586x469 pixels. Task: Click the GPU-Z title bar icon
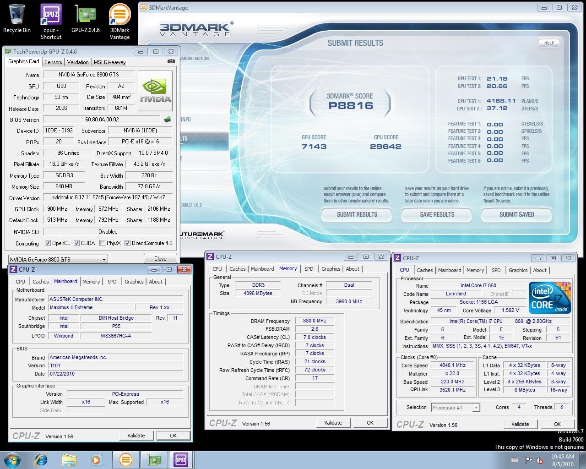coord(8,52)
